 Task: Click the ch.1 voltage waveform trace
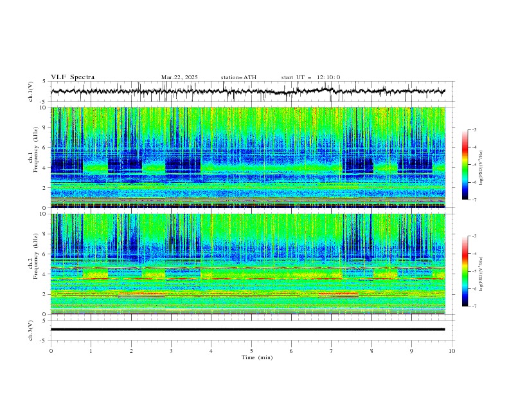point(247,91)
